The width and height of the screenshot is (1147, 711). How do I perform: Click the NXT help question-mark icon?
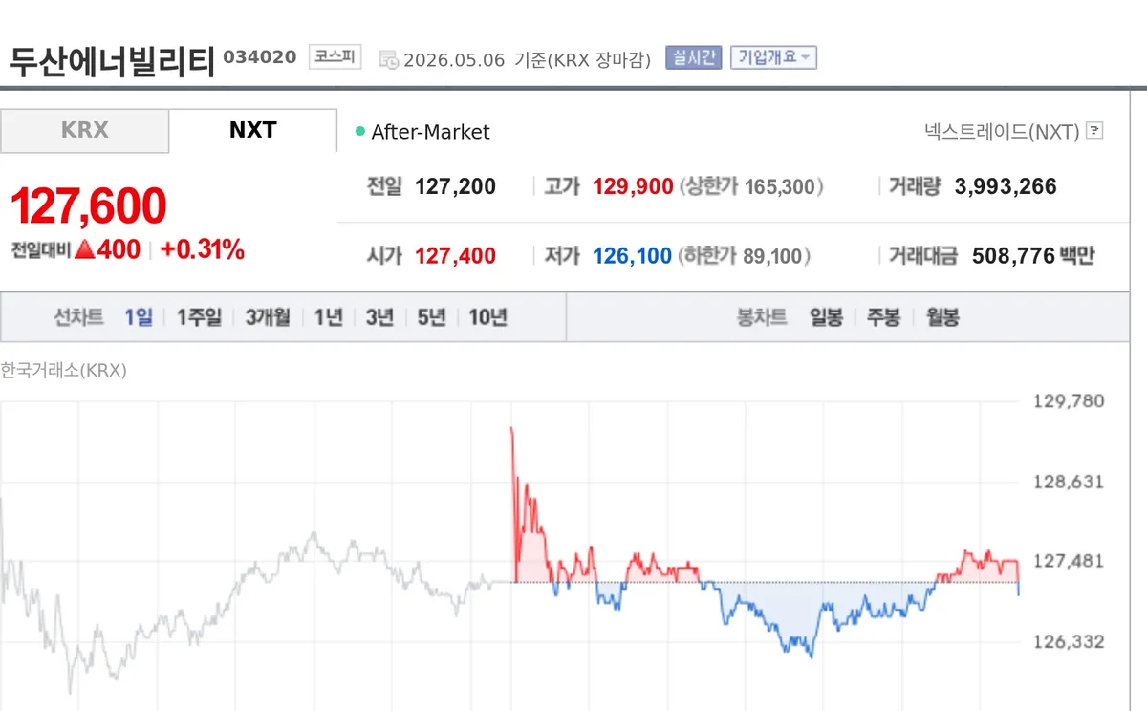[x=1094, y=131]
